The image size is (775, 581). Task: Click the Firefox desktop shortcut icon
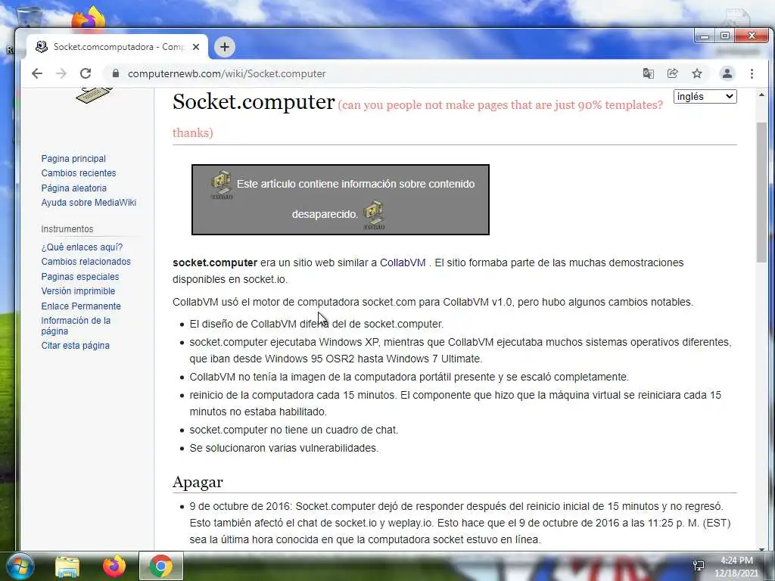[89, 18]
